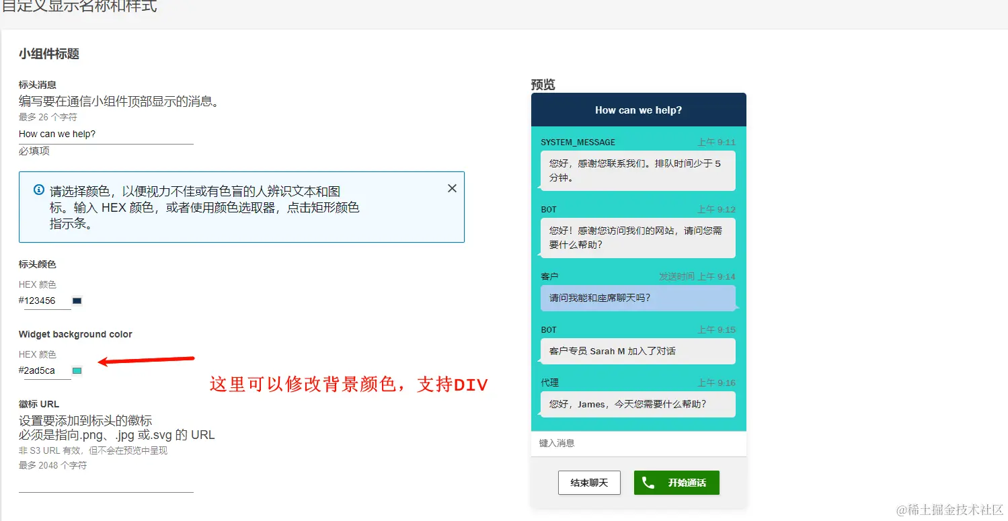
Task: Click the Widget background color label
Action: [75, 334]
